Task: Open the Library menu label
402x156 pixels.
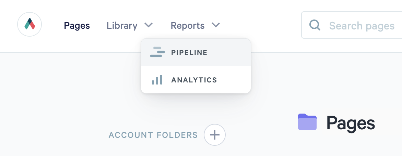Action: coord(122,26)
